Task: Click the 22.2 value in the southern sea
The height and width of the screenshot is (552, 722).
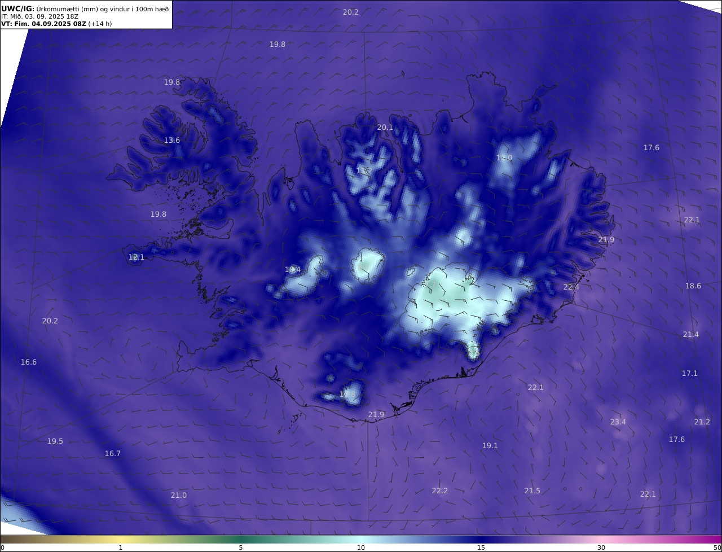Action: click(440, 491)
